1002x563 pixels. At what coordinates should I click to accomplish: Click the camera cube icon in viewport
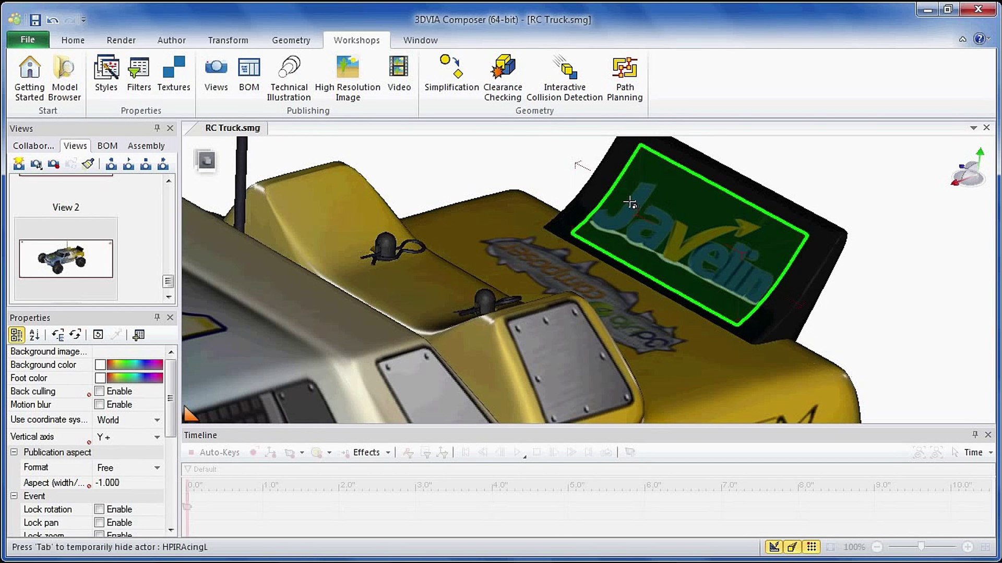tap(206, 161)
